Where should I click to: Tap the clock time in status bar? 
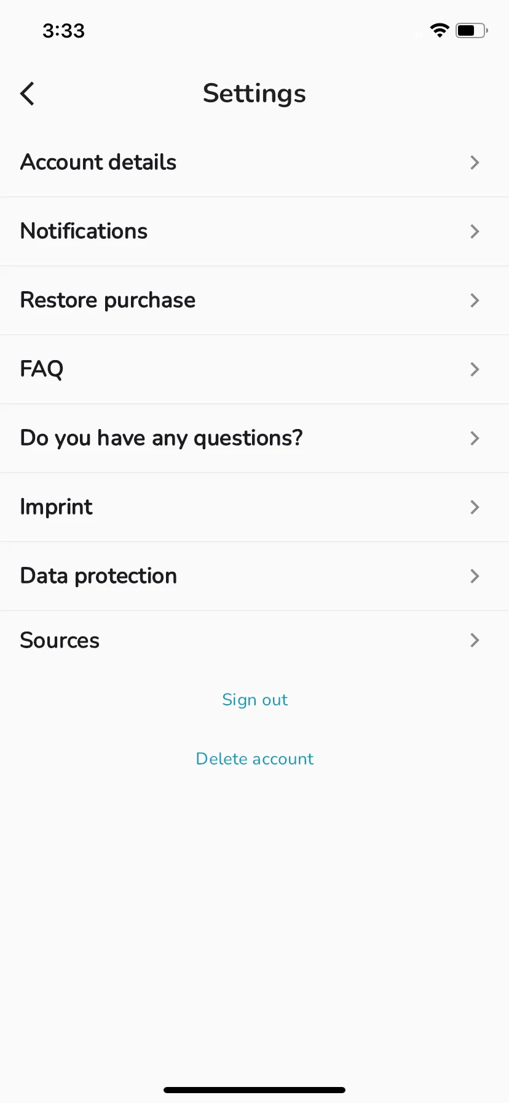click(x=63, y=30)
